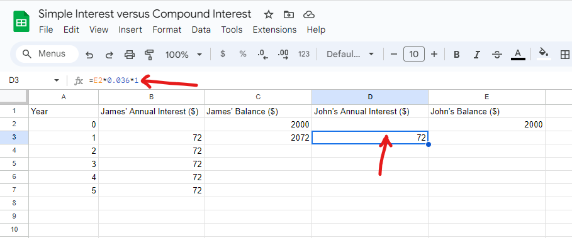Select column D header
Screen dimensions: 572x238
tap(370, 97)
